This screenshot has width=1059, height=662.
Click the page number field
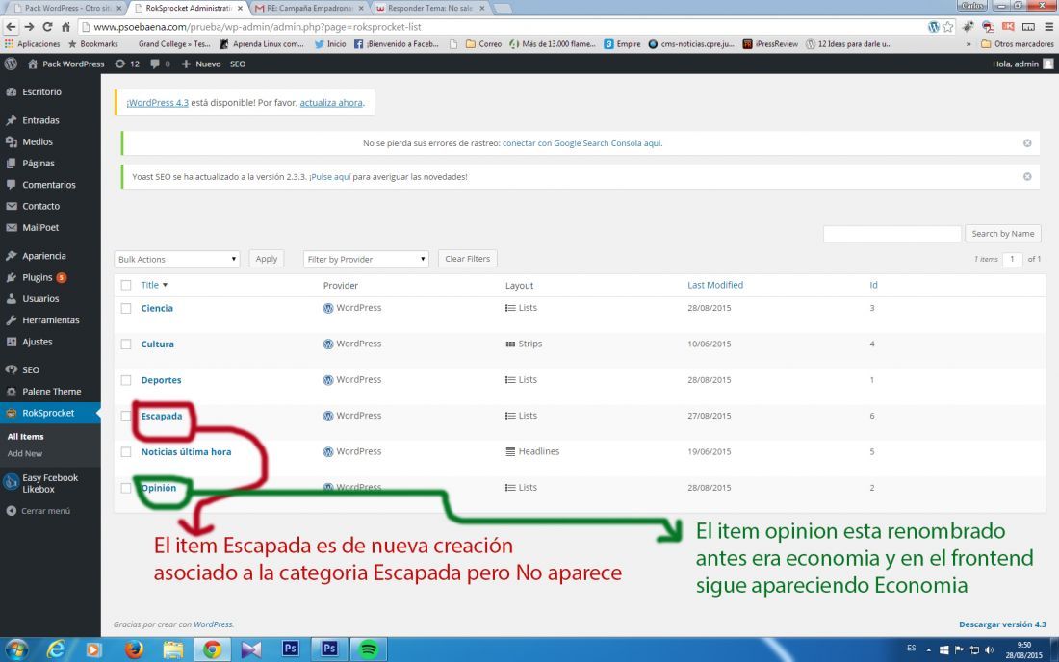click(x=1012, y=259)
